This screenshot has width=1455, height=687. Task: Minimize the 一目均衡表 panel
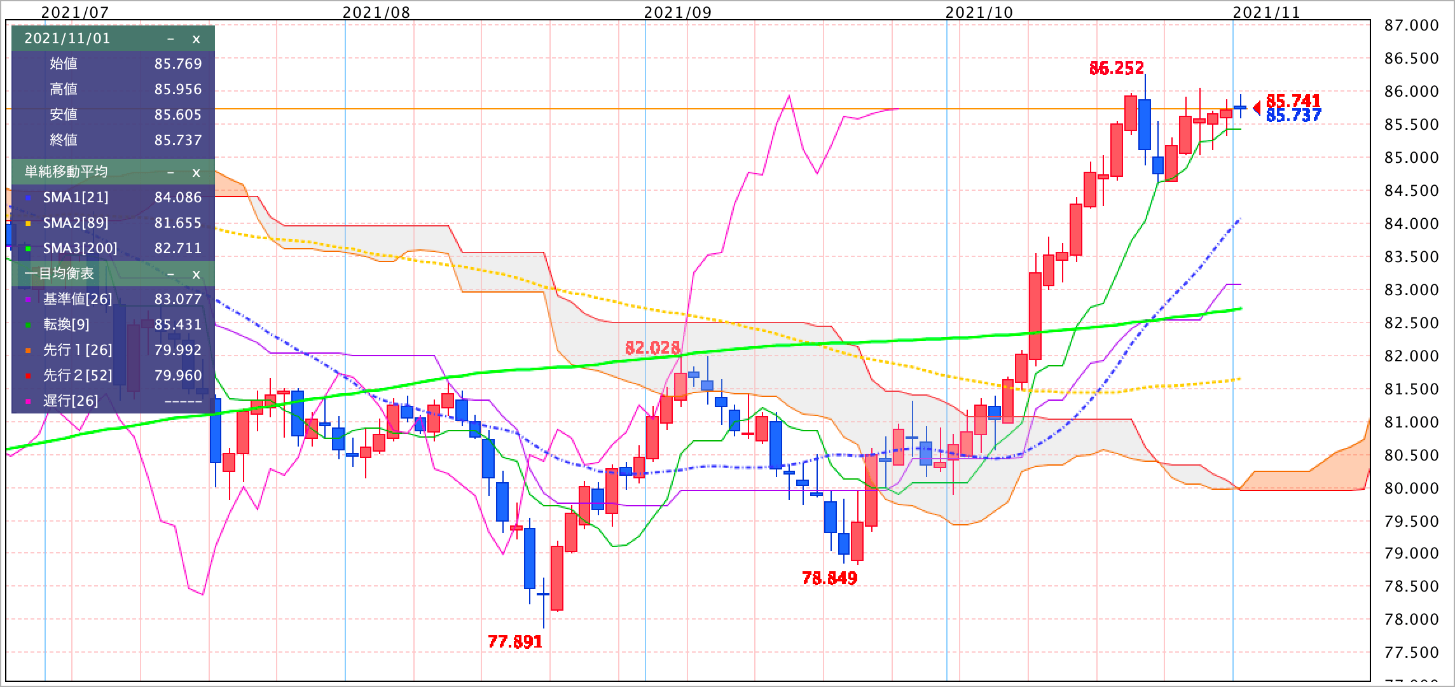170,274
